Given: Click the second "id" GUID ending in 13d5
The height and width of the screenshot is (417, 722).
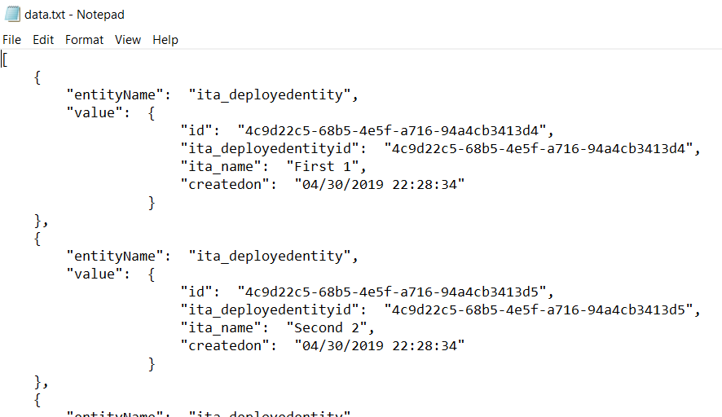Looking at the screenshot, I should [392, 292].
